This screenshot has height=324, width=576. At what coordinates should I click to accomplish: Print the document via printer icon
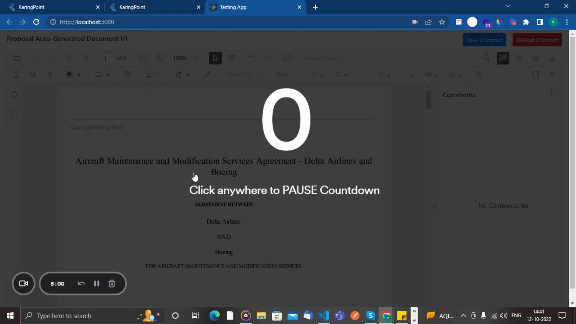point(535,58)
